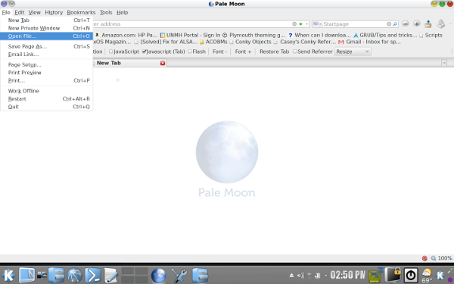The image size is (454, 284).
Task: Expand the address bar history dropdown
Action: [306, 24]
